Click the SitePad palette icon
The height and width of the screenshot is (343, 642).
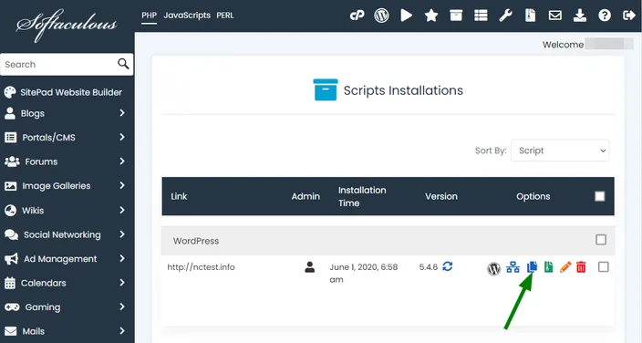click(10, 92)
